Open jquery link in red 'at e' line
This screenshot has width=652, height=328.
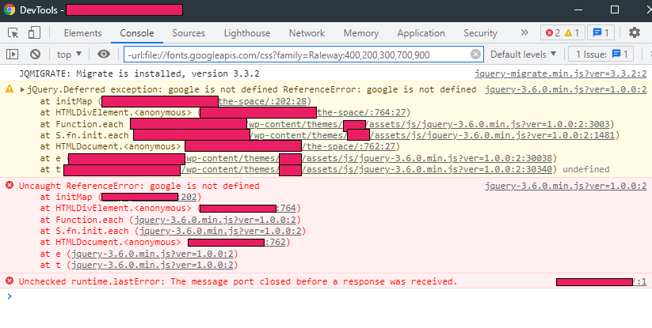pyautogui.click(x=153, y=254)
